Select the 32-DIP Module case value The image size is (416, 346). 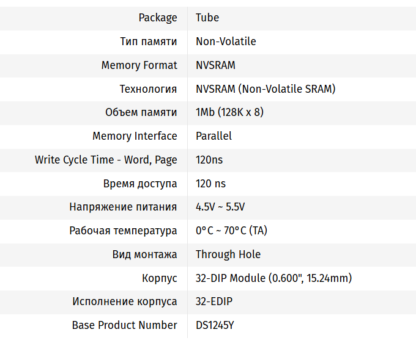273,278
